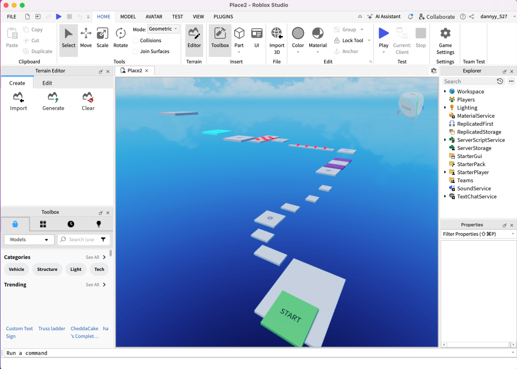
Task: Focus the Toolbox search field
Action: (x=82, y=239)
